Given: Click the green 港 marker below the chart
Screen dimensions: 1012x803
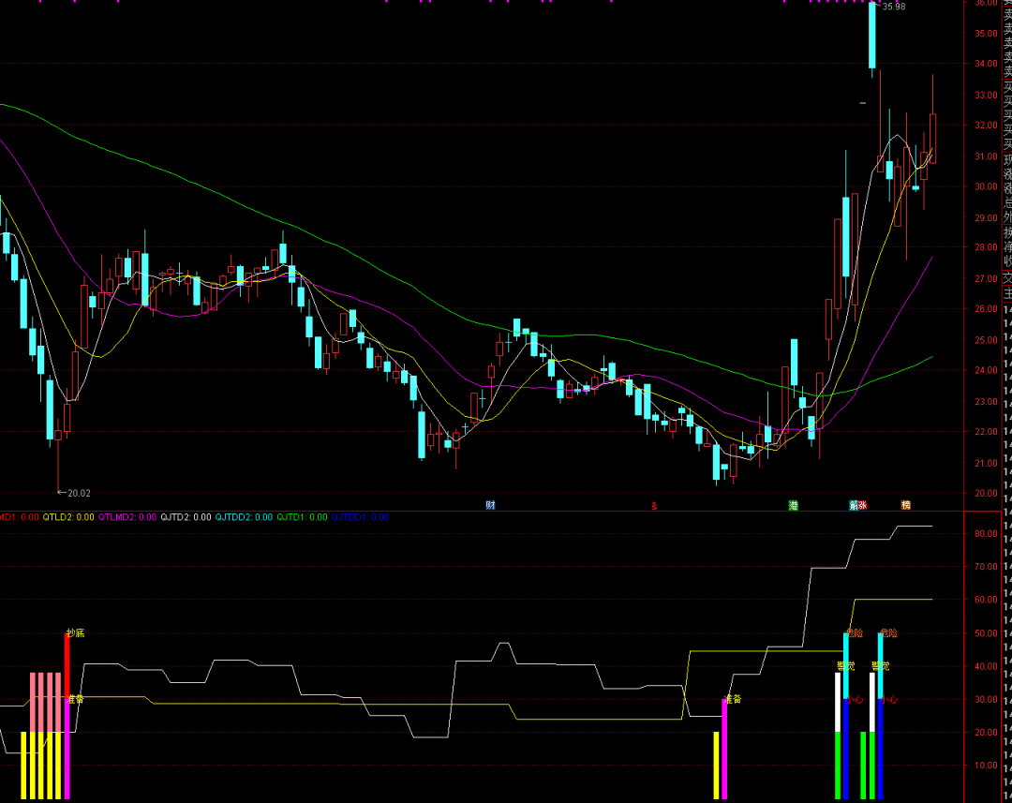Looking at the screenshot, I should coord(794,505).
